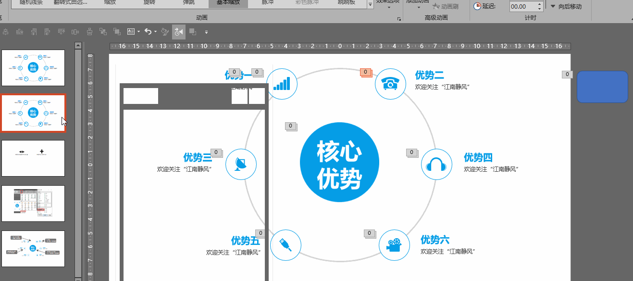Open the third slide thumbnail
This screenshot has height=281, width=633.
33,158
